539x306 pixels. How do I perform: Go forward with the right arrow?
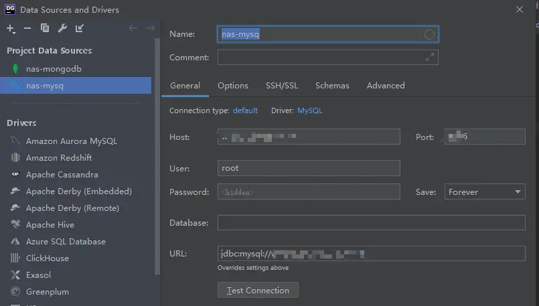151,28
